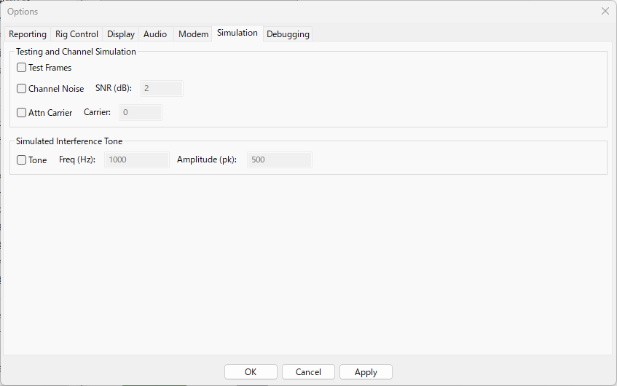Click the SNR (dB) value field
Image resolution: width=617 pixels, height=386 pixels.
pos(162,88)
